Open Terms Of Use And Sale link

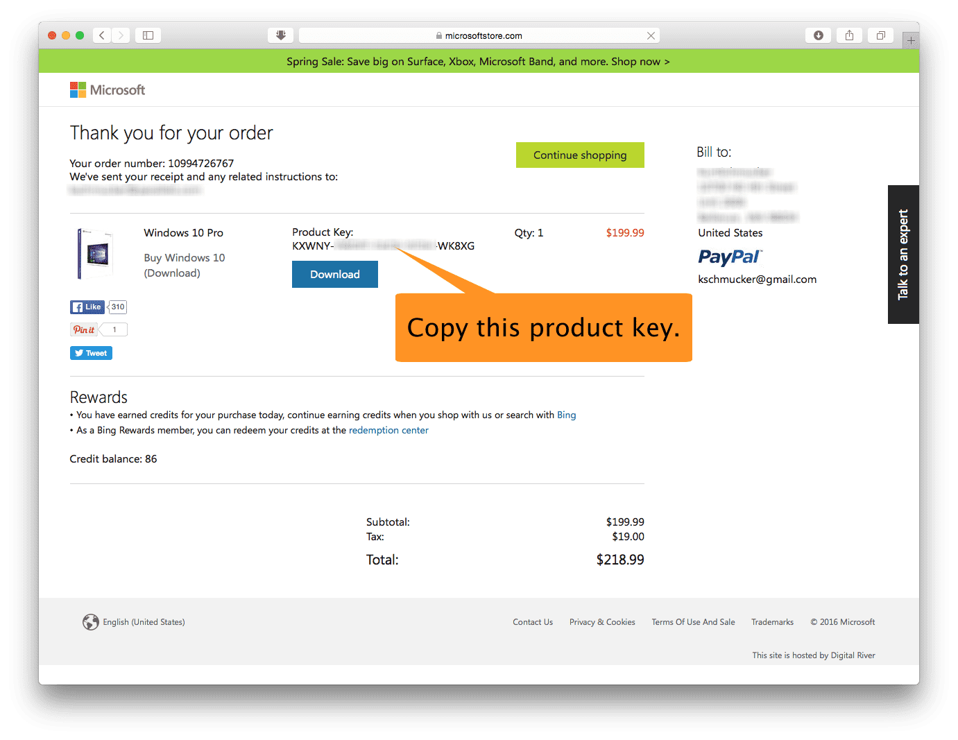[x=693, y=622]
